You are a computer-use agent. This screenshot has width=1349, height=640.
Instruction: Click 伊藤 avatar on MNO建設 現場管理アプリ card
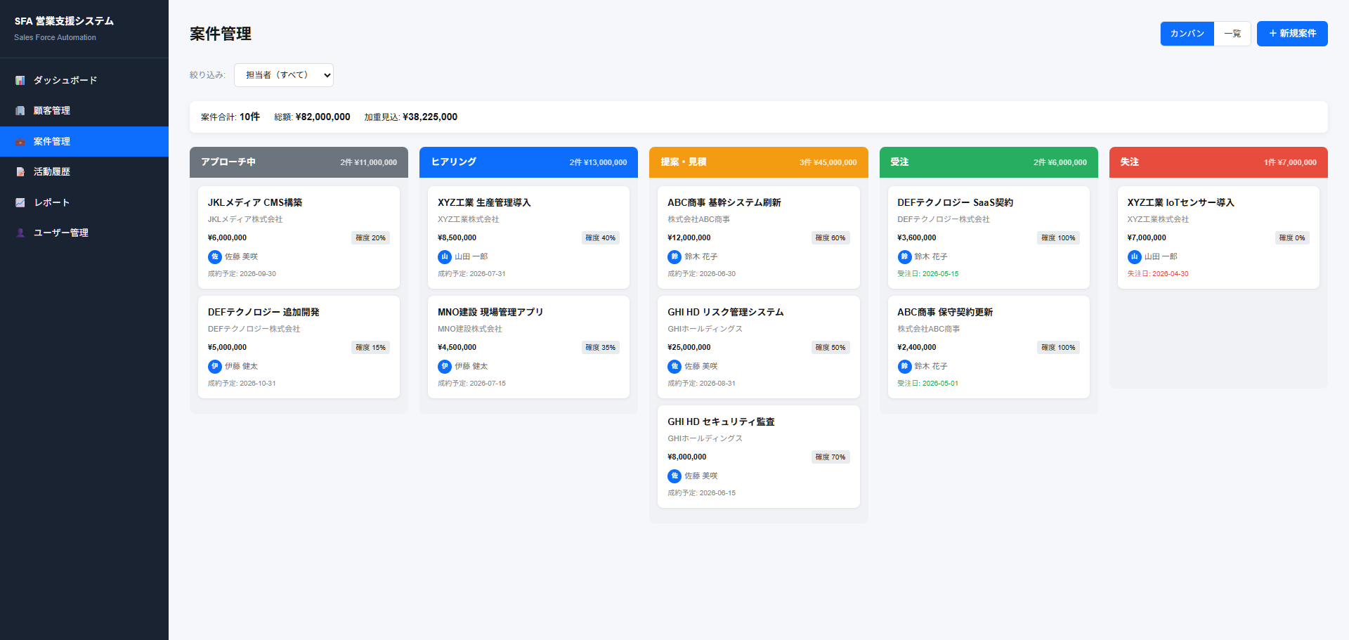[445, 367]
